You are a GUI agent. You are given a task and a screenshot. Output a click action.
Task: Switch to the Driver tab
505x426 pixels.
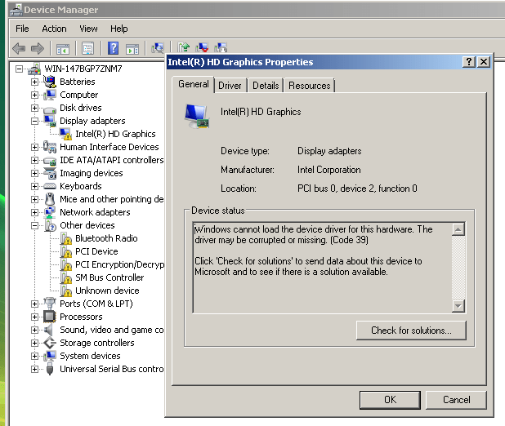point(230,86)
